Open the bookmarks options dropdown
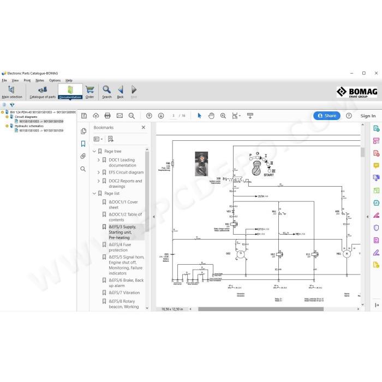 98,139
